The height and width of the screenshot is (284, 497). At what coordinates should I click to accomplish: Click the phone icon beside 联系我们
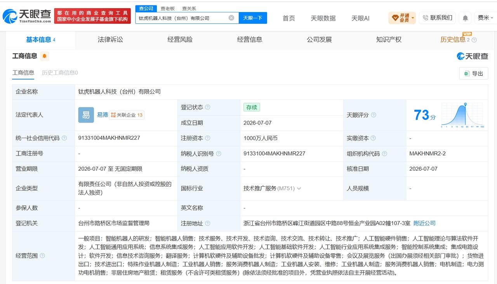(x=425, y=18)
